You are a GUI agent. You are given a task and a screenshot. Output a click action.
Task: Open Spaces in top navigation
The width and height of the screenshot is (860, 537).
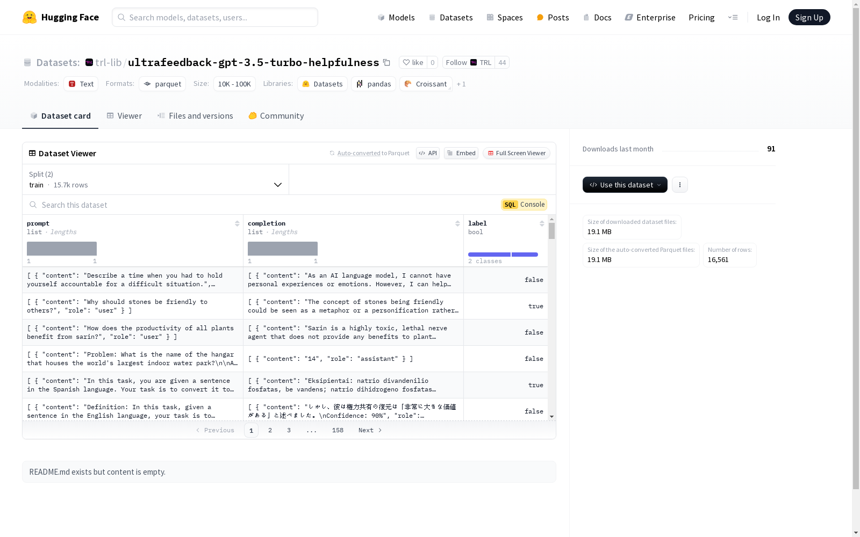(505, 17)
